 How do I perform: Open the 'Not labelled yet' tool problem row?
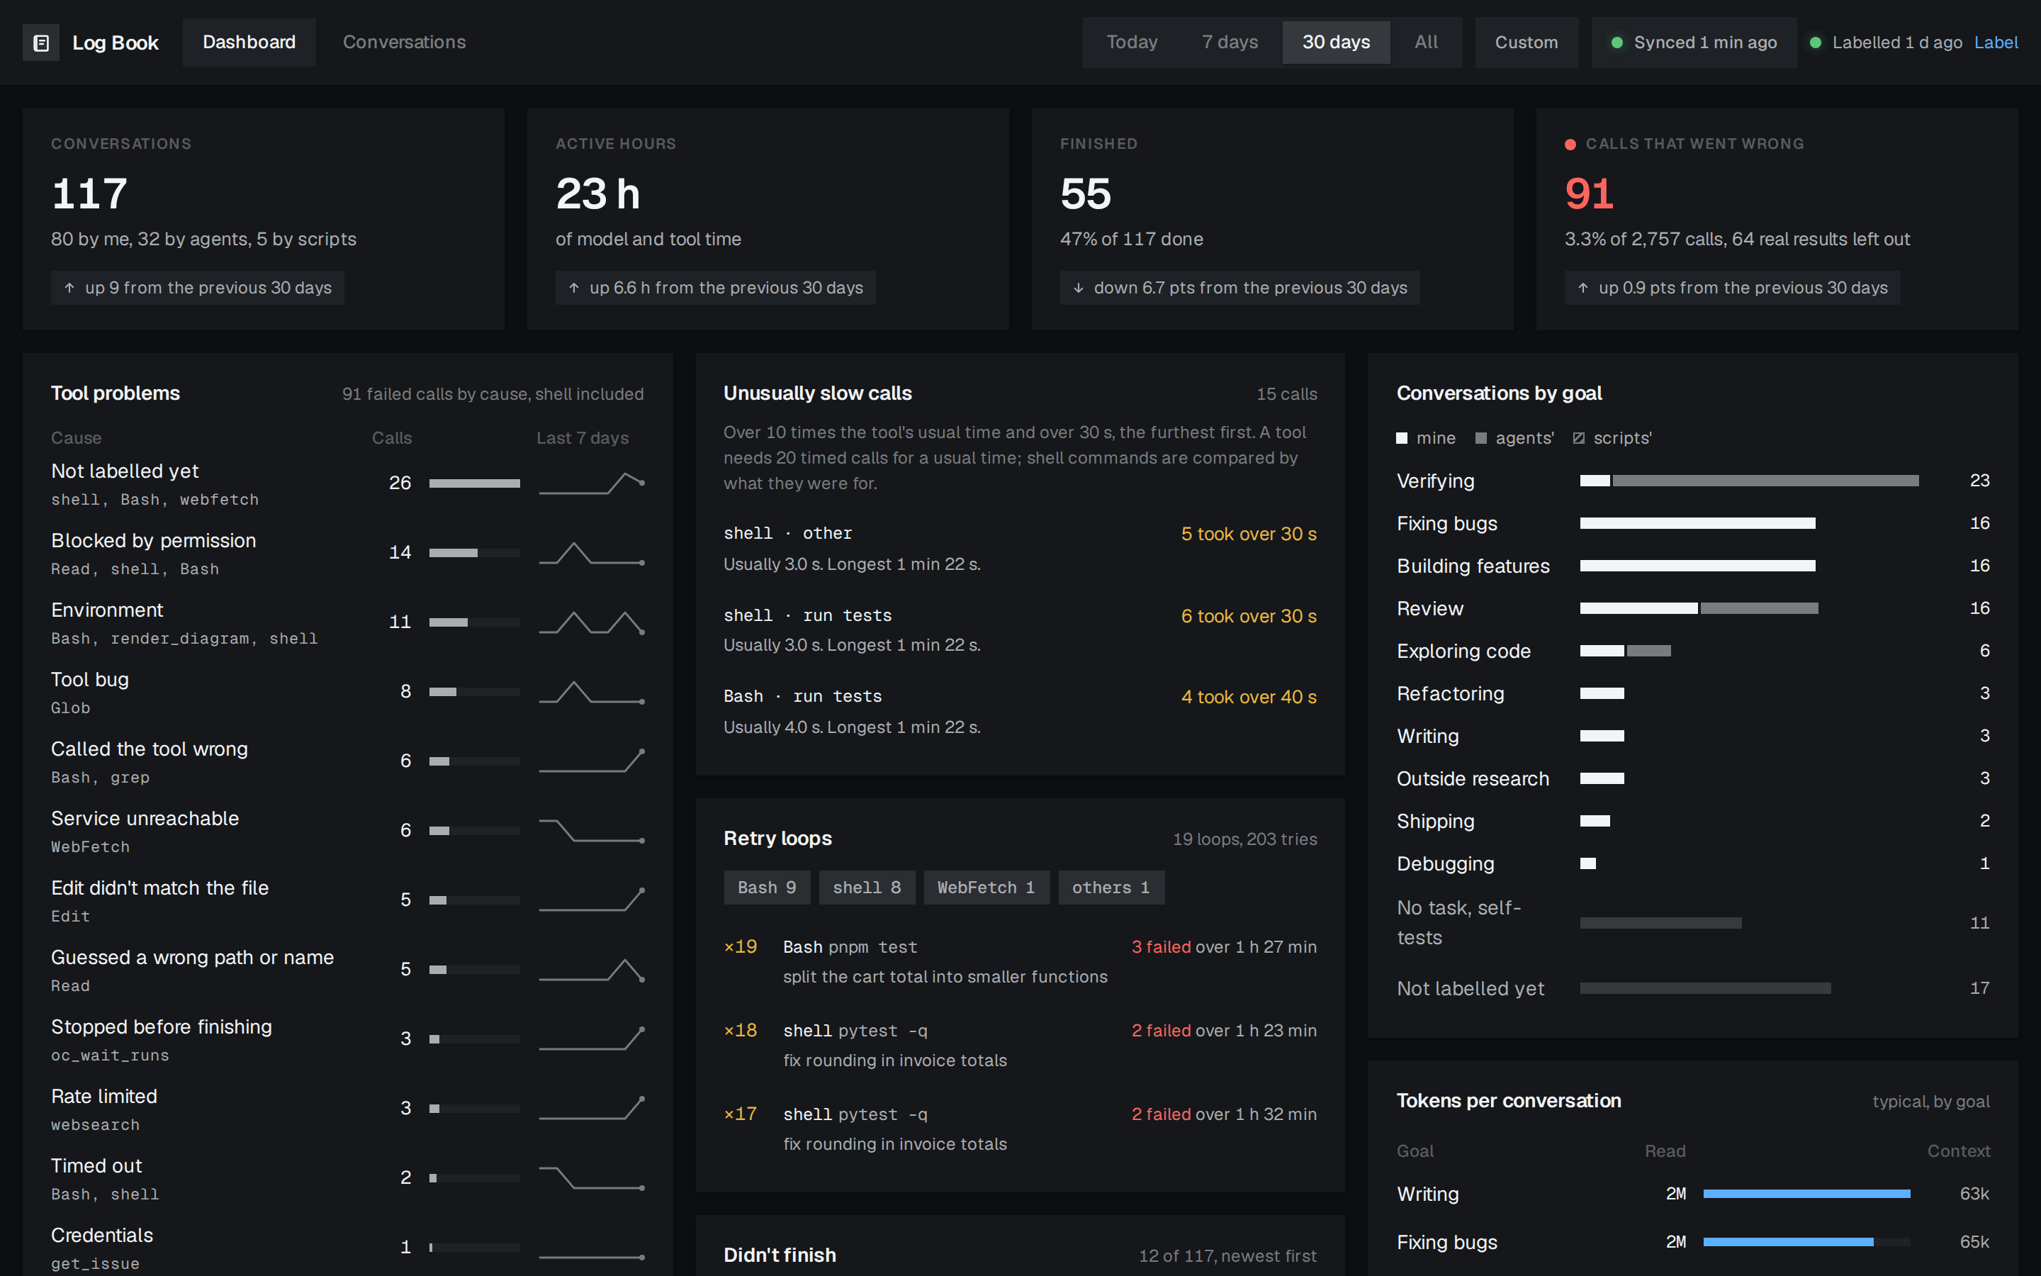[x=347, y=484]
